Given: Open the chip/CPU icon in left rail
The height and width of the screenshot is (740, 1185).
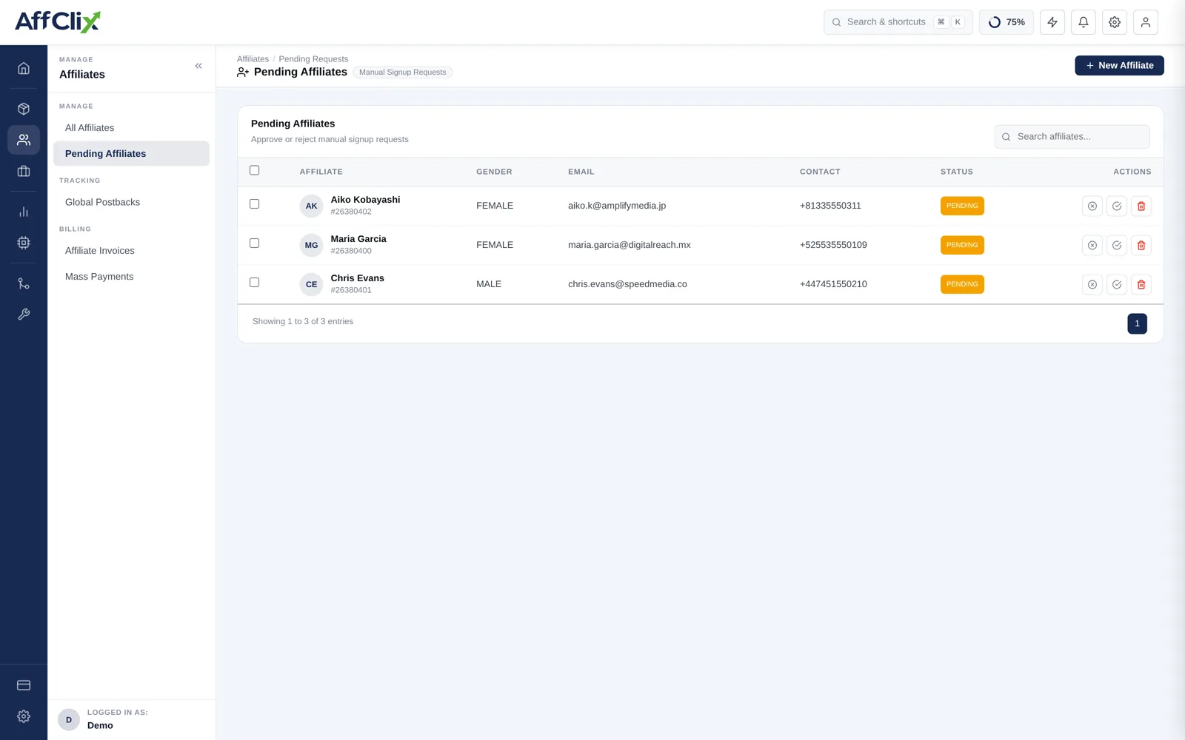Looking at the screenshot, I should 24,243.
